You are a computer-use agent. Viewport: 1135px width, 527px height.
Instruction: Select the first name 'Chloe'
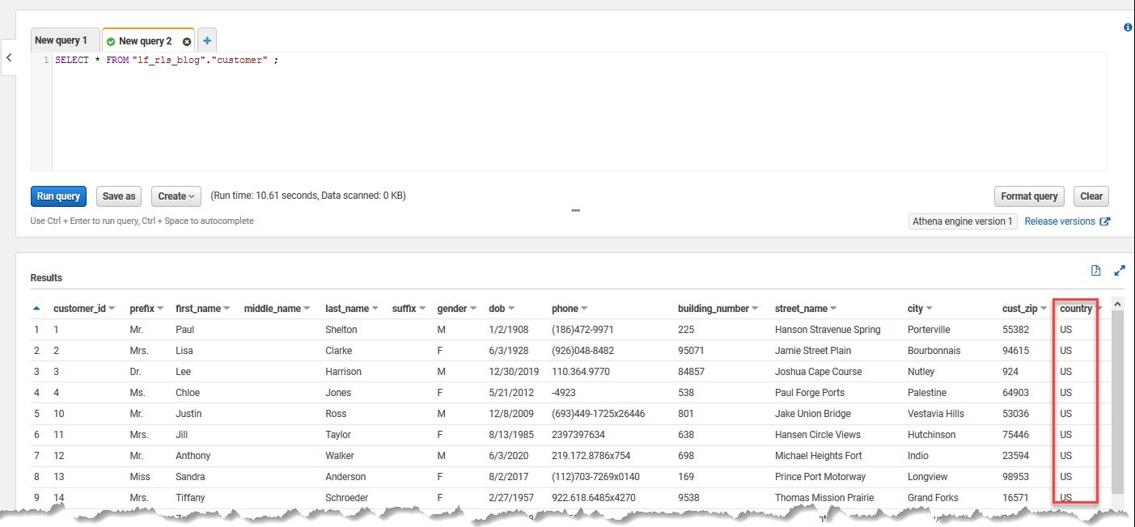coord(188,393)
